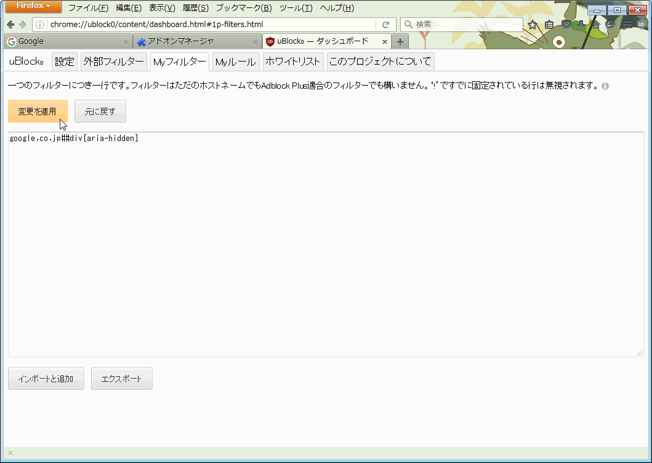Open the site info icon in address bar
Image resolution: width=652 pixels, height=463 pixels.
tap(40, 25)
